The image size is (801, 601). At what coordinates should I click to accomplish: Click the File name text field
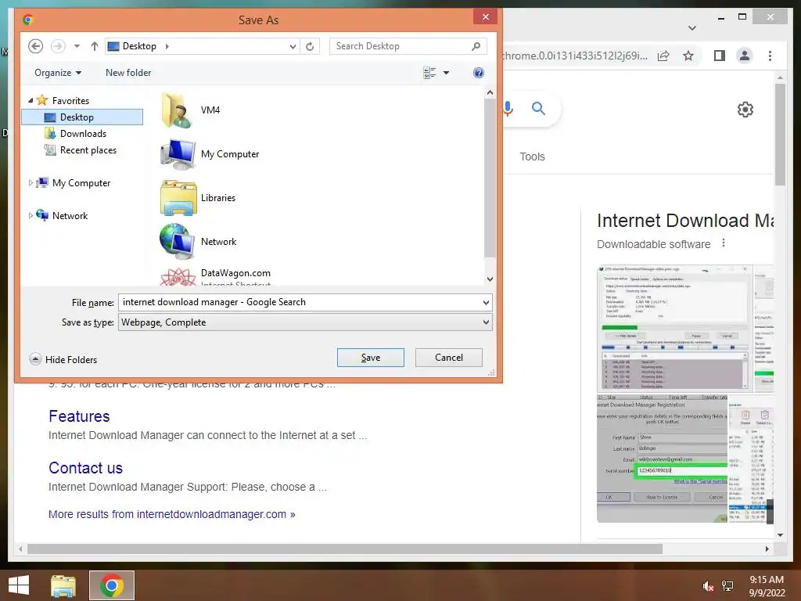point(300,302)
